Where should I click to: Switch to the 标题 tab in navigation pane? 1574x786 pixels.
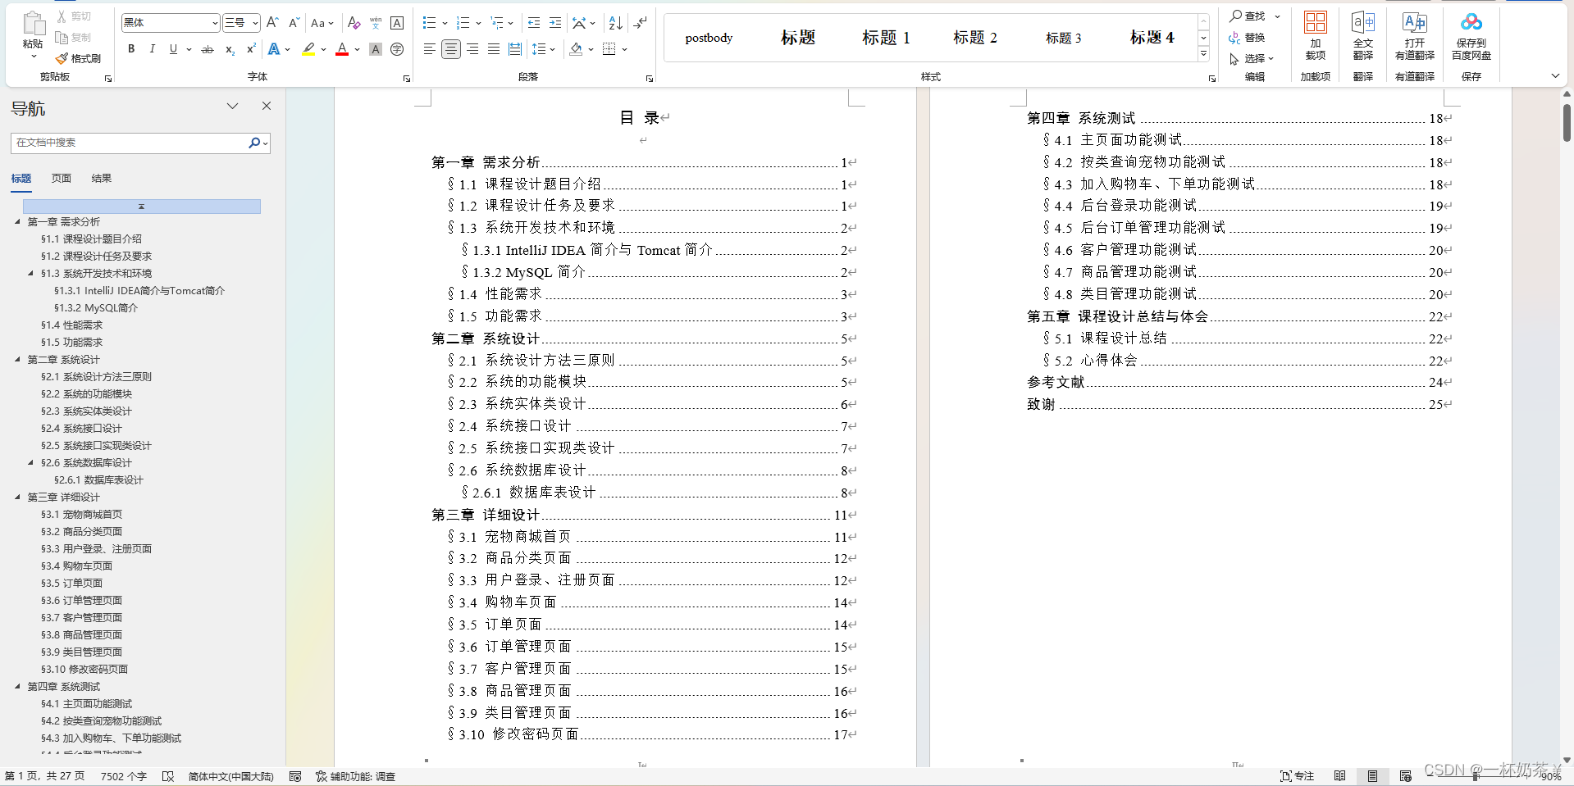21,179
